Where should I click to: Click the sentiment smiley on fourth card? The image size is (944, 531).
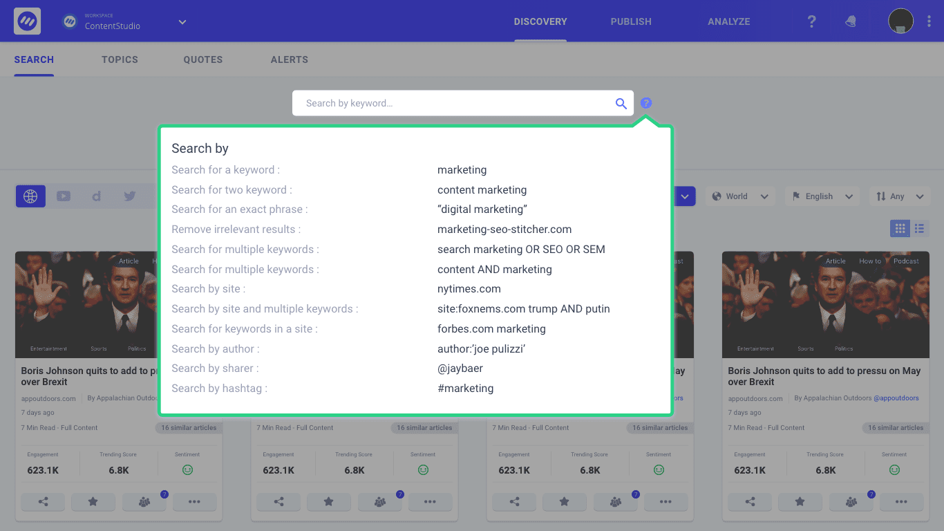[x=894, y=470]
